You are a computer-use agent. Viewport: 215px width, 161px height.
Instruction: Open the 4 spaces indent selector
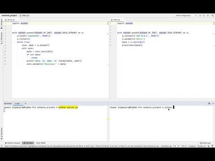(x=192, y=146)
